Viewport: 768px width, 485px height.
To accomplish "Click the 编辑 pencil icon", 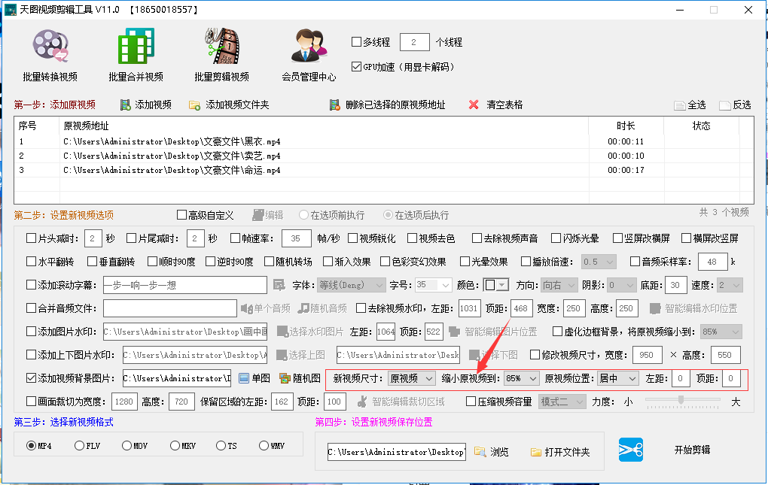I will [258, 215].
